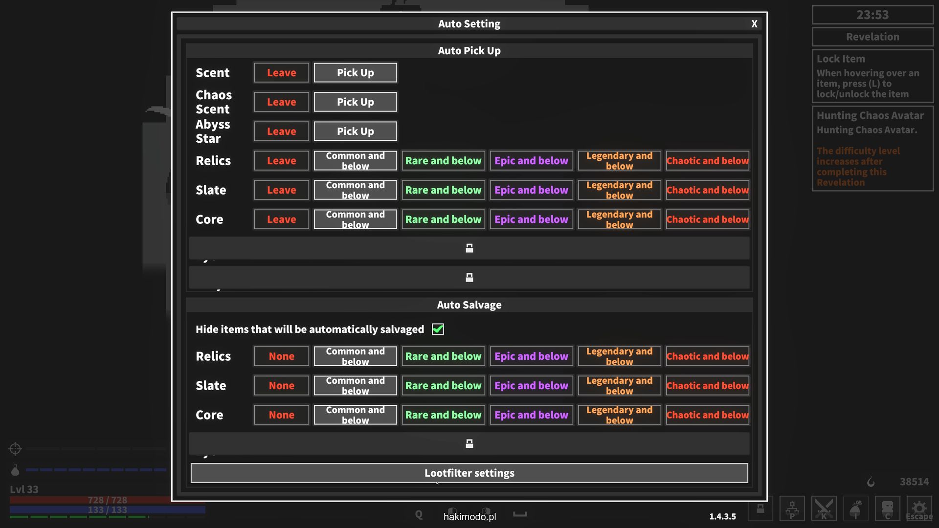Set Relics auto salvage to None

coord(281,356)
